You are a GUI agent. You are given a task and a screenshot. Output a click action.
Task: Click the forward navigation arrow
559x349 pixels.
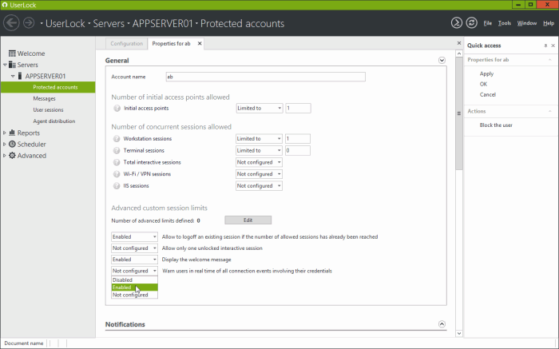(30, 23)
